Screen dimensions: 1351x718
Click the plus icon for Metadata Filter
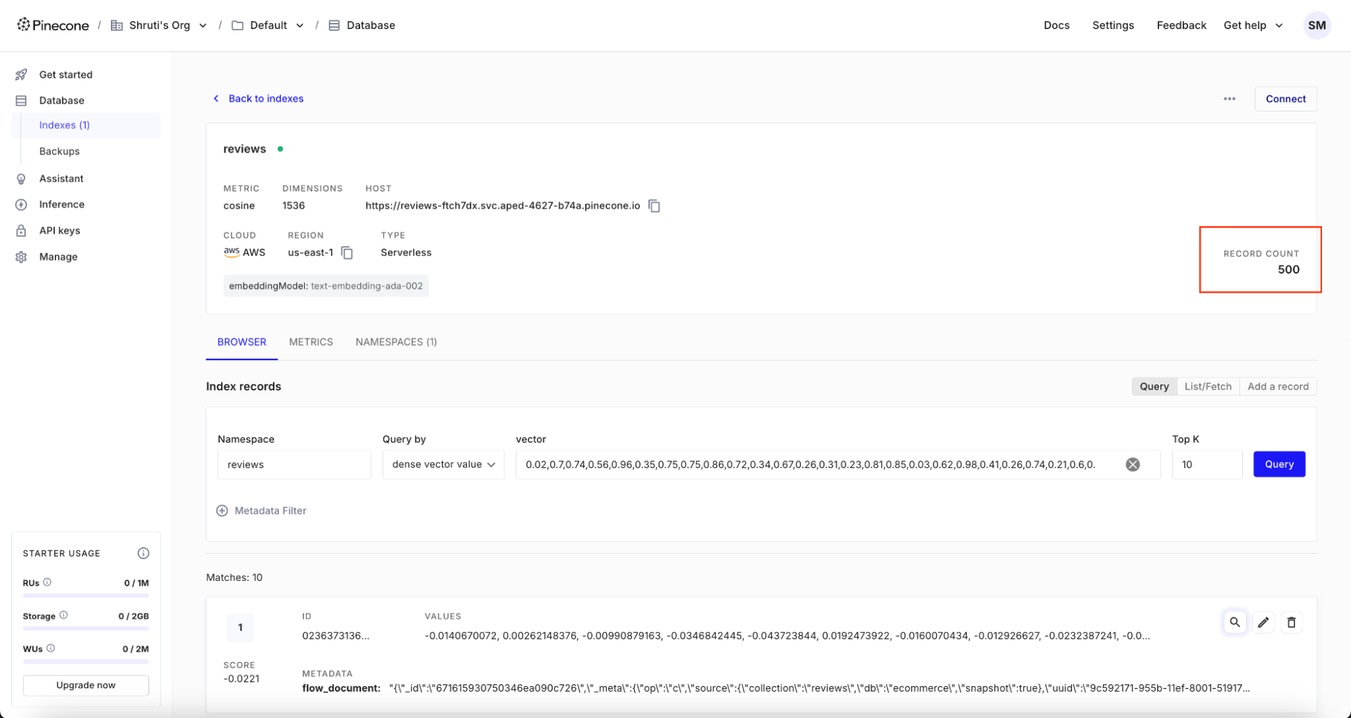(222, 511)
